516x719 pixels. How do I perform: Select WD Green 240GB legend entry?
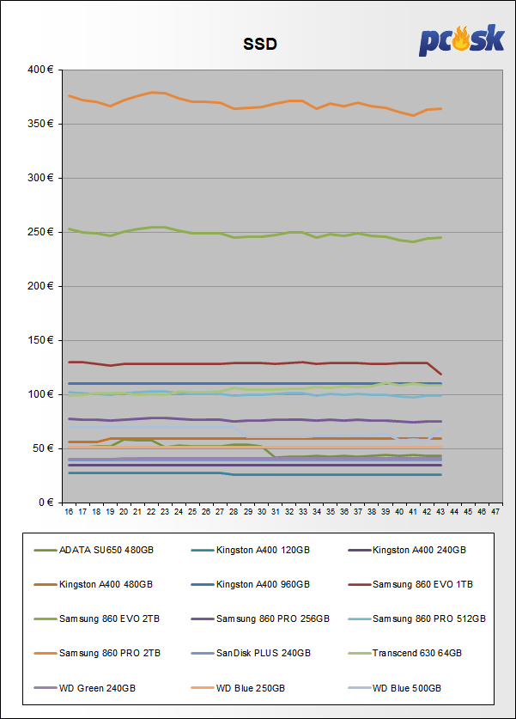pyautogui.click(x=85, y=688)
